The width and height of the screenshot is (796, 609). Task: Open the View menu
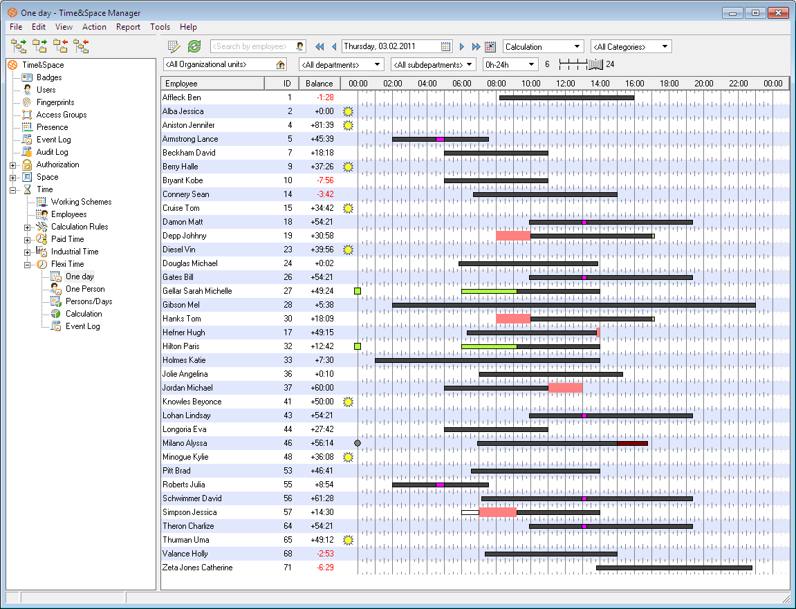64,27
